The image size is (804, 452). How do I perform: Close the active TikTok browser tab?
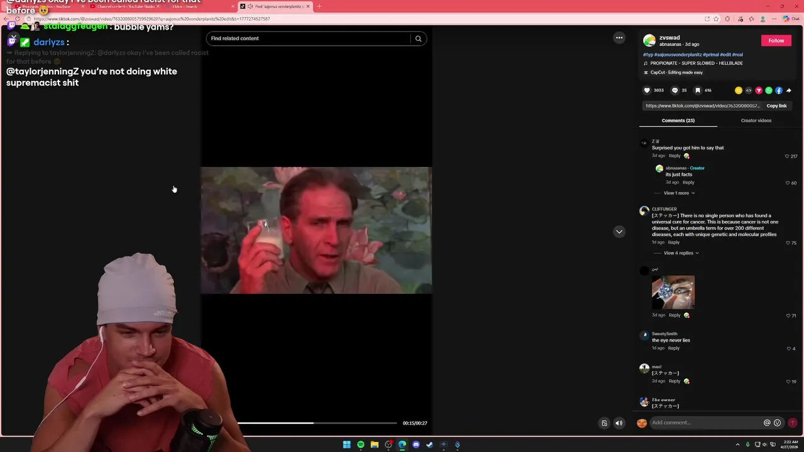pyautogui.click(x=308, y=6)
